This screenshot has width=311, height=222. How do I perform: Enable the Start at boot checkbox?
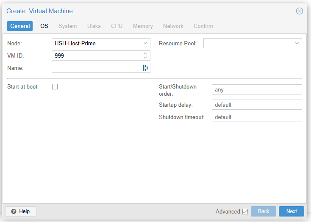(x=55, y=87)
